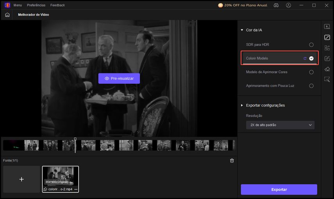
Task: Select the AI color curve panel icon
Action: click(327, 37)
